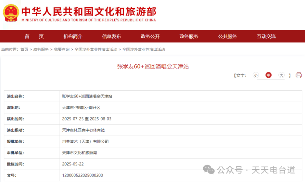Click last 全国涉外营业性演出活动 breadcrumb link
This screenshot has width=305, height=182.
click(144, 49)
